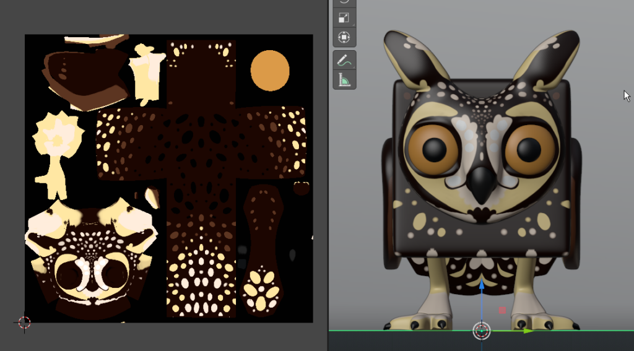634x351 pixels.
Task: Click the blue Z-axis gizmo arrow
Action: (x=482, y=284)
